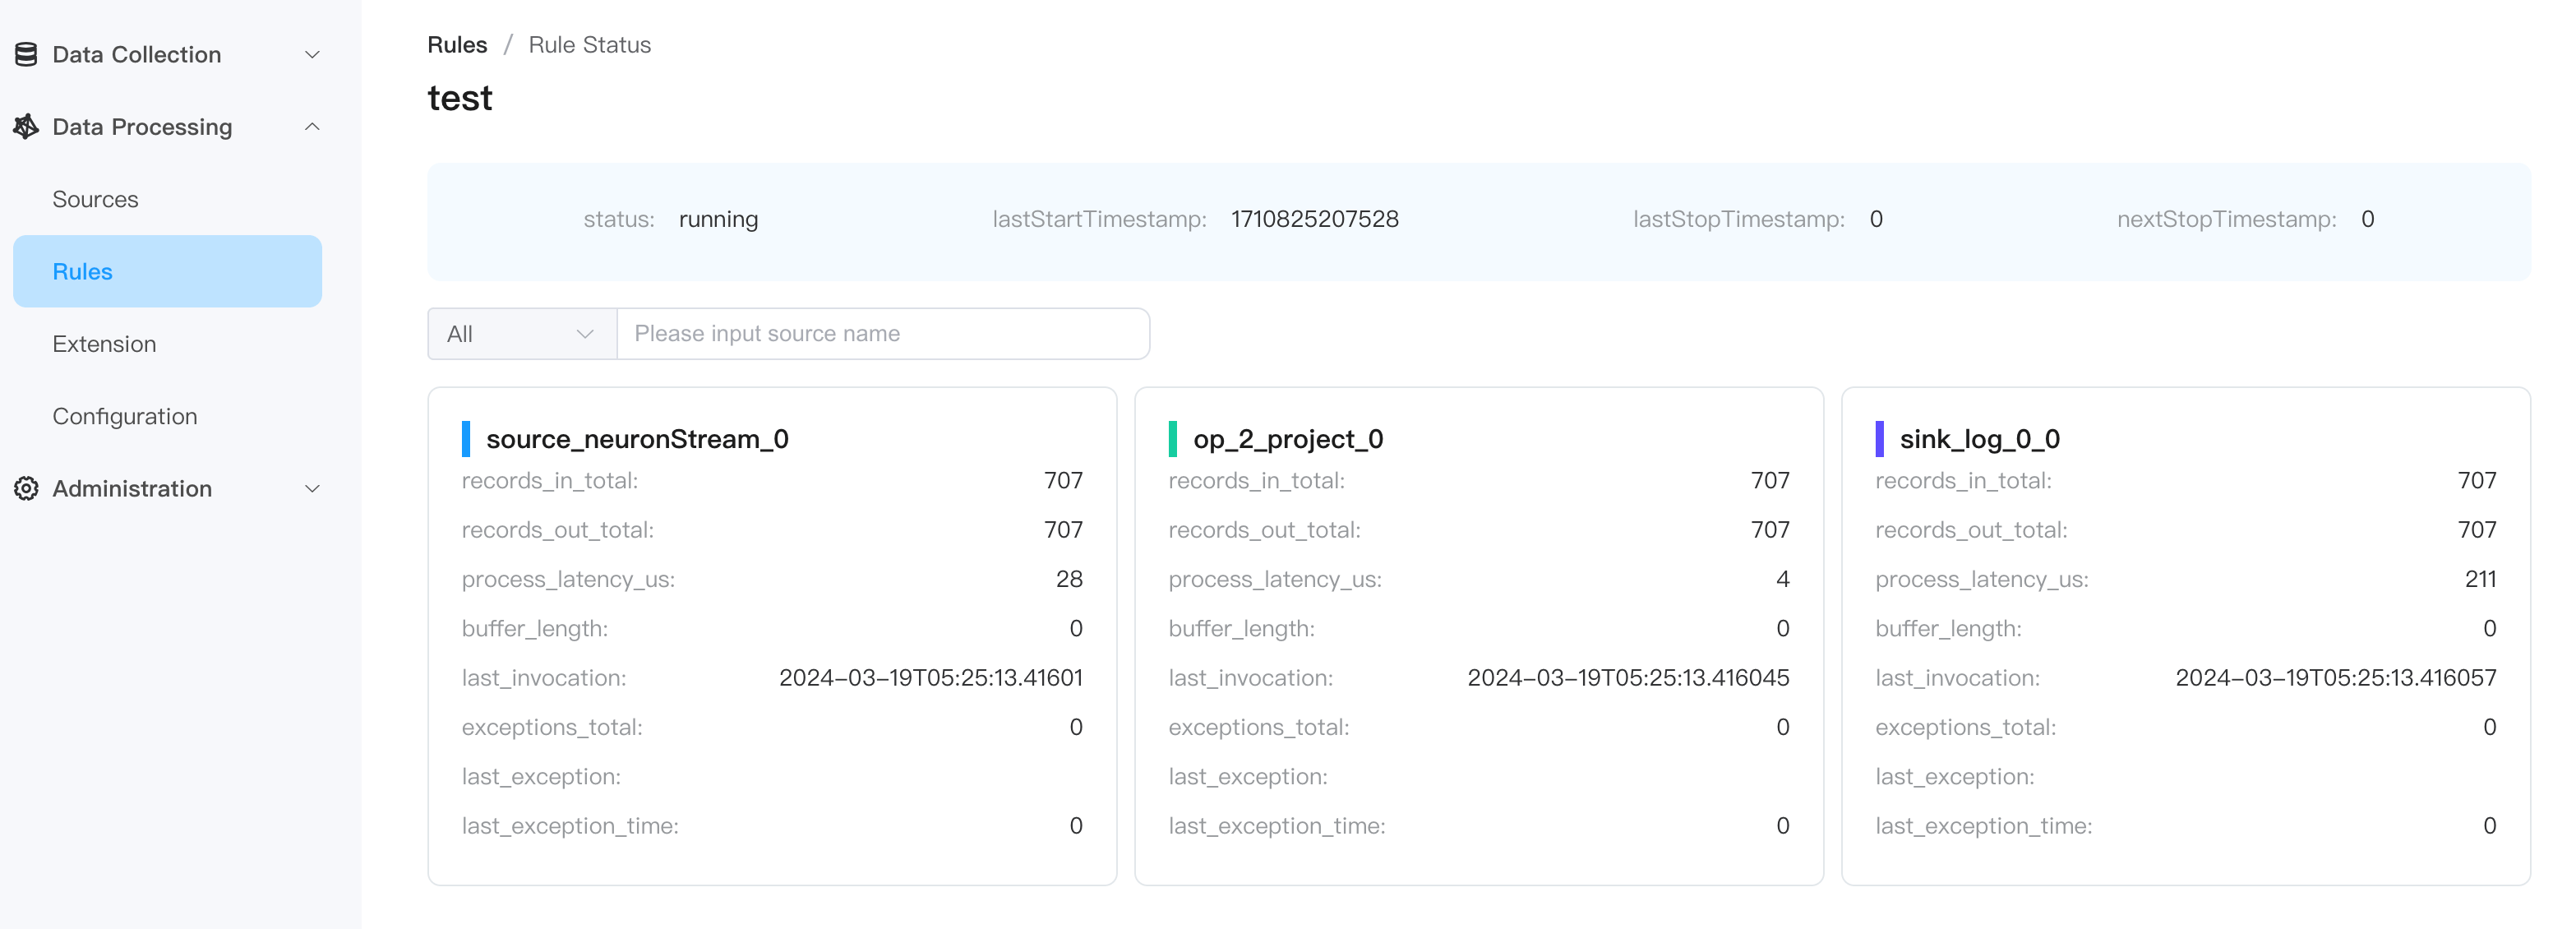Viewport: 2576px width, 929px height.
Task: Click the green marker beside op_2_project_0
Action: (x=1172, y=439)
